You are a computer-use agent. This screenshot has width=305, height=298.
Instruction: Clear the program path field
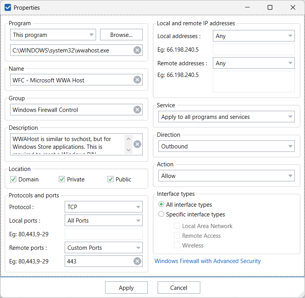tap(137, 50)
